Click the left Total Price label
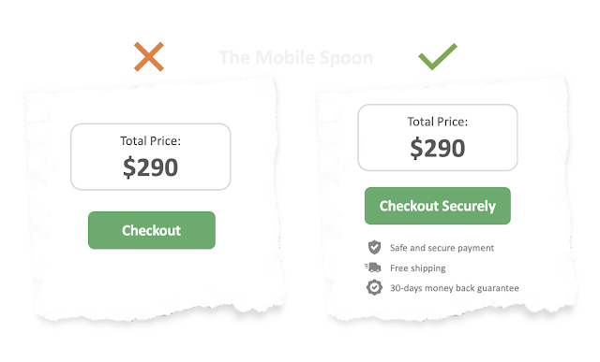Screen dimensions: 600x362 tap(150, 141)
